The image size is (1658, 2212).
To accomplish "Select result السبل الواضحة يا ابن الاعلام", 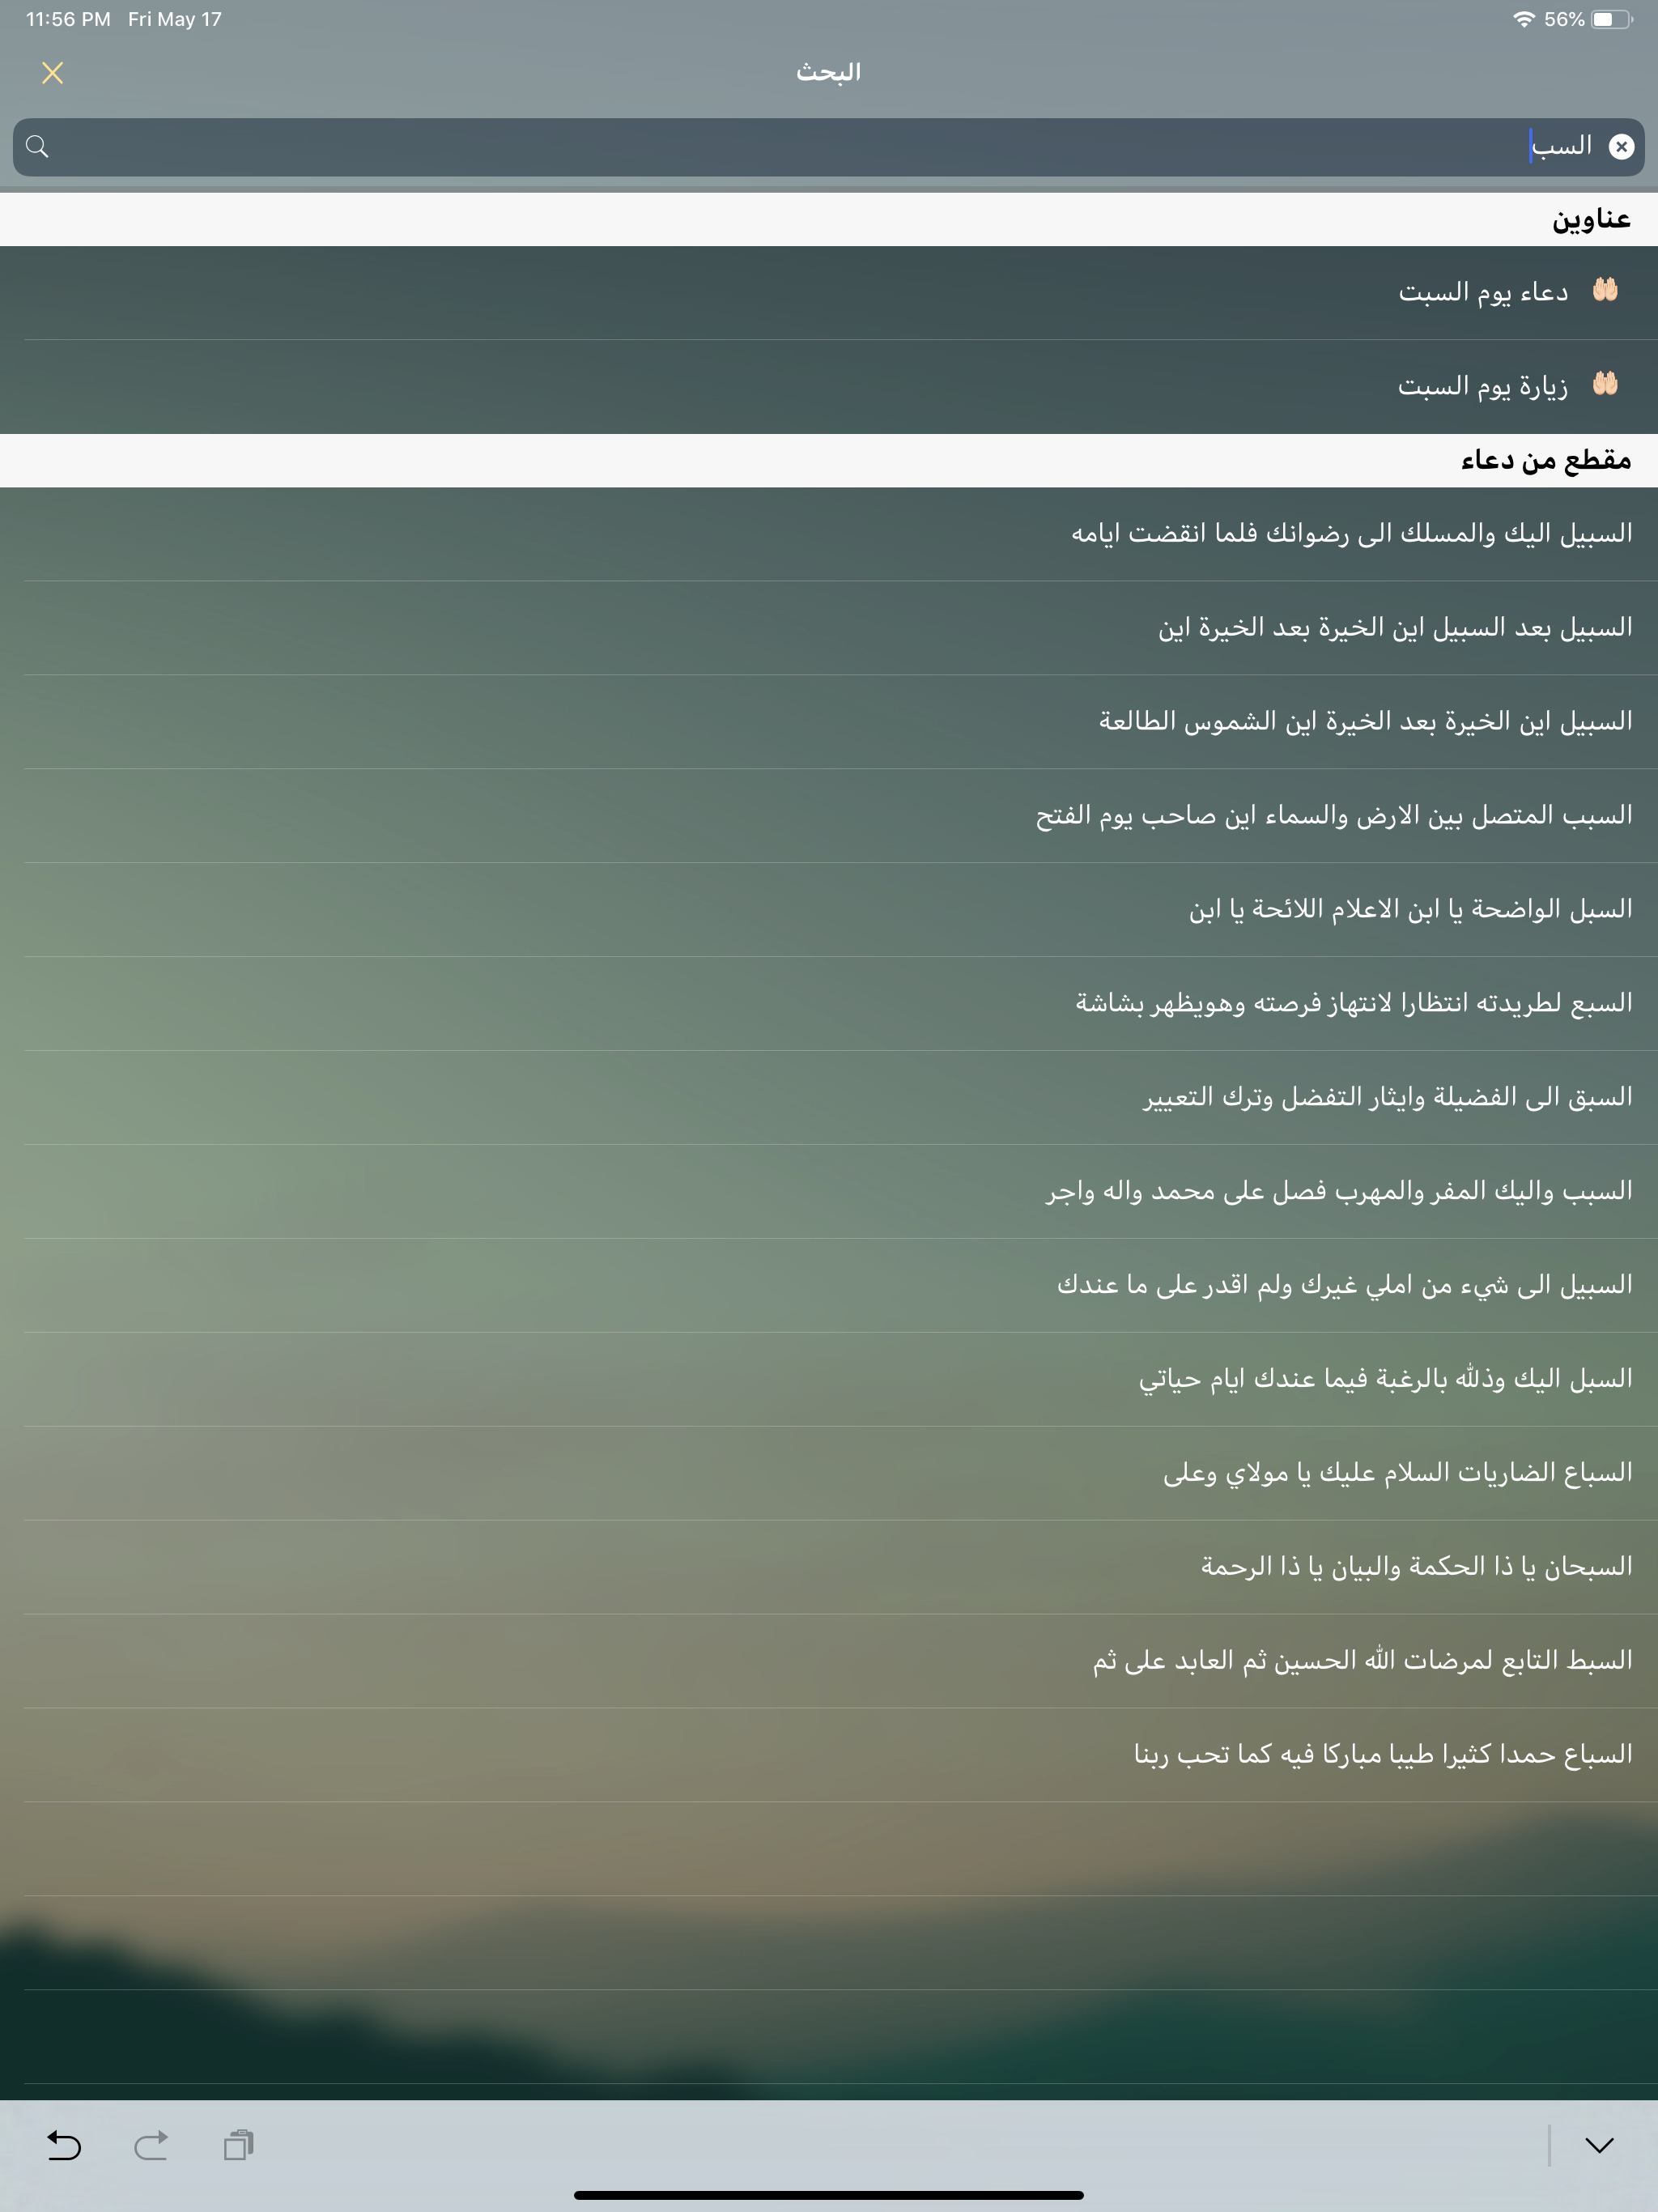I will [829, 910].
